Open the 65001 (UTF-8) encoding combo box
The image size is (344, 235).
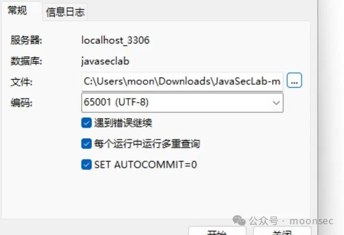(x=182, y=102)
